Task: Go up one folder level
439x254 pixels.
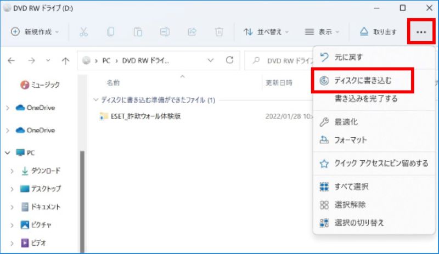Action: pyautogui.click(x=65, y=60)
